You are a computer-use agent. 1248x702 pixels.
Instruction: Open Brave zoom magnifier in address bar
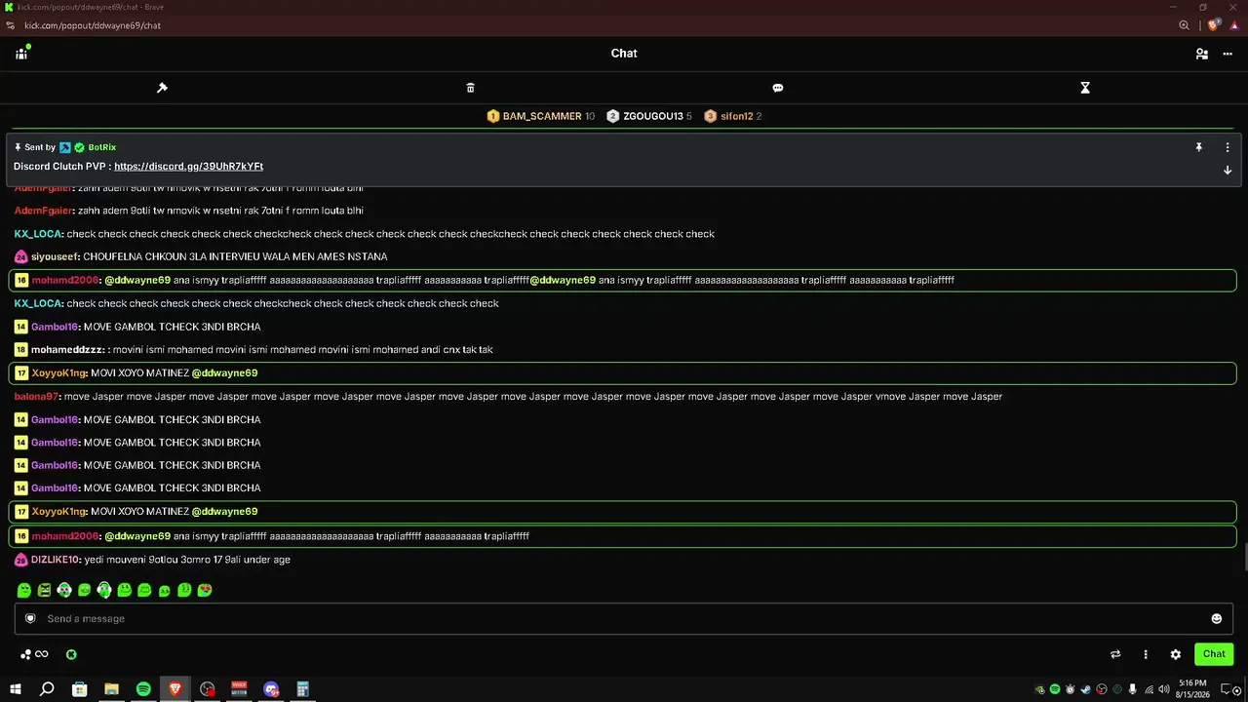1184,25
